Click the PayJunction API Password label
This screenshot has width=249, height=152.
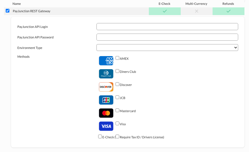(35, 37)
